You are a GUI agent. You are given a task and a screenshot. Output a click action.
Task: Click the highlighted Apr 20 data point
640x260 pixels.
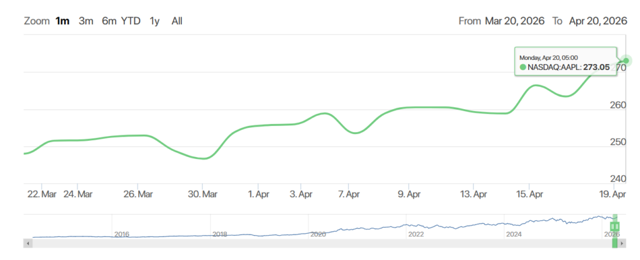626,60
